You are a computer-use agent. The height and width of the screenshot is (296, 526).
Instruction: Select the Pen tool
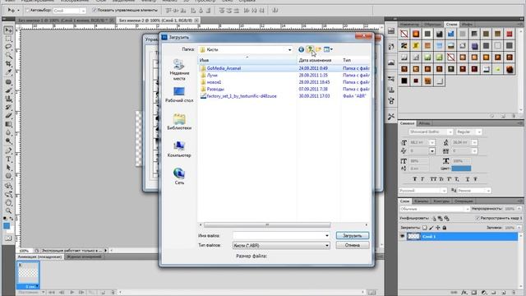click(x=8, y=150)
